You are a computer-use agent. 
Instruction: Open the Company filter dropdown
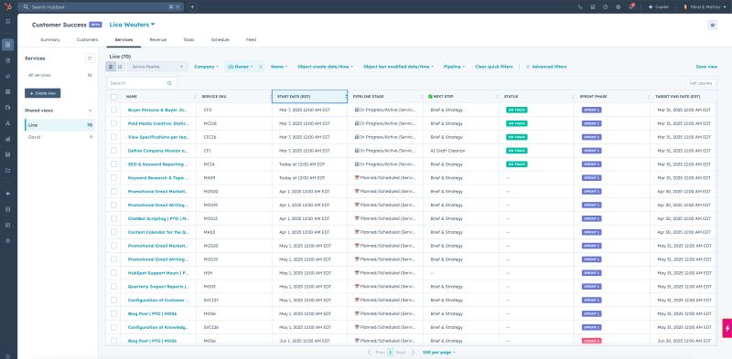pos(206,67)
